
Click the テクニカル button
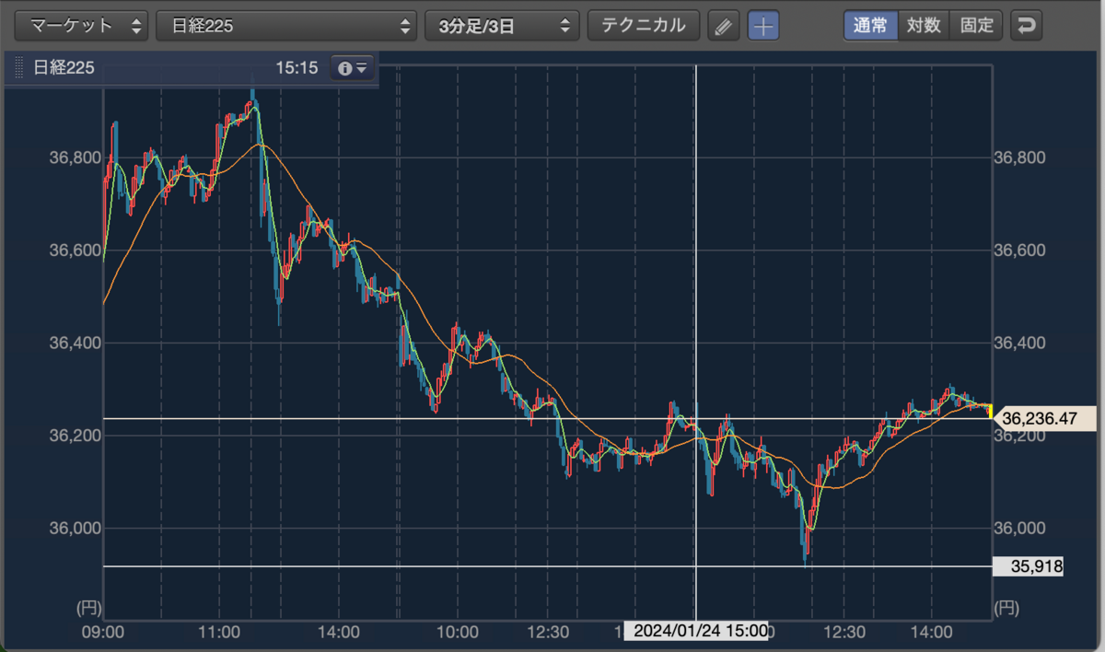pos(644,25)
